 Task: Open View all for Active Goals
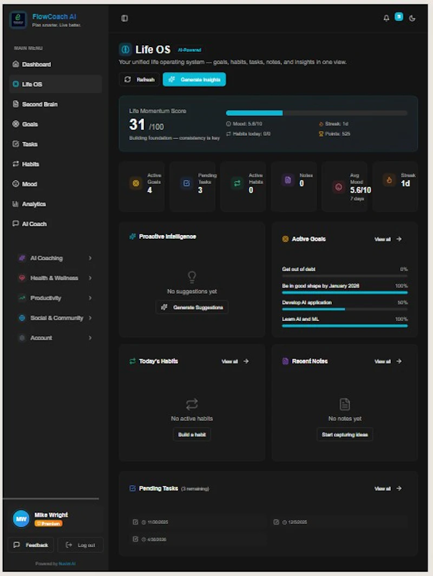(x=388, y=239)
